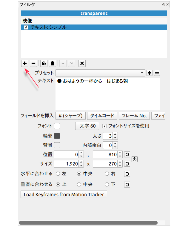The image size is (188, 227).
Task: Toggle keyframes stopwatch for position
Action: (x=135, y=159)
